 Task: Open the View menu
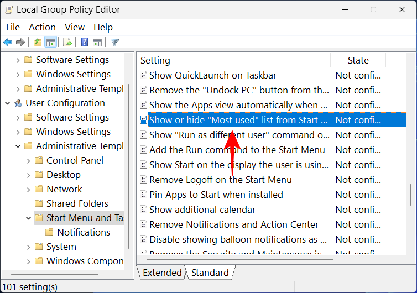click(75, 27)
